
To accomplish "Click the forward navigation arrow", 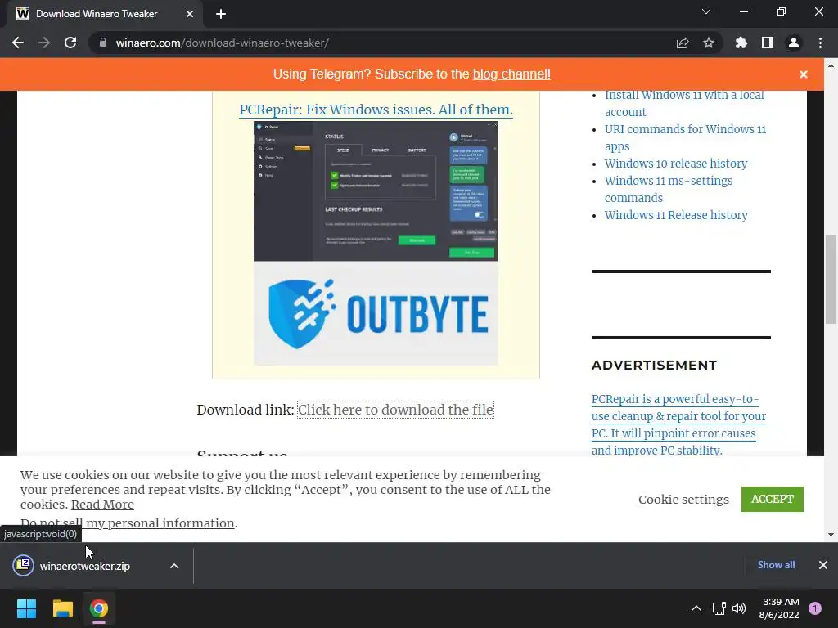I will 44,43.
